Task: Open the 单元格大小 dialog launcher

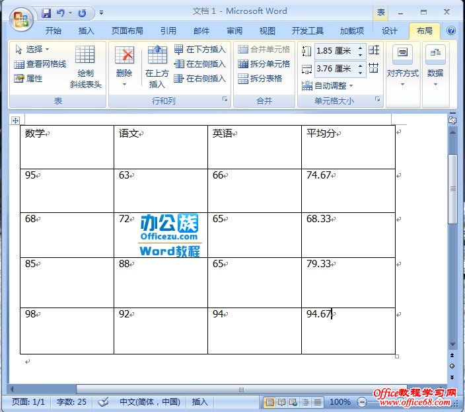Action: (x=378, y=99)
